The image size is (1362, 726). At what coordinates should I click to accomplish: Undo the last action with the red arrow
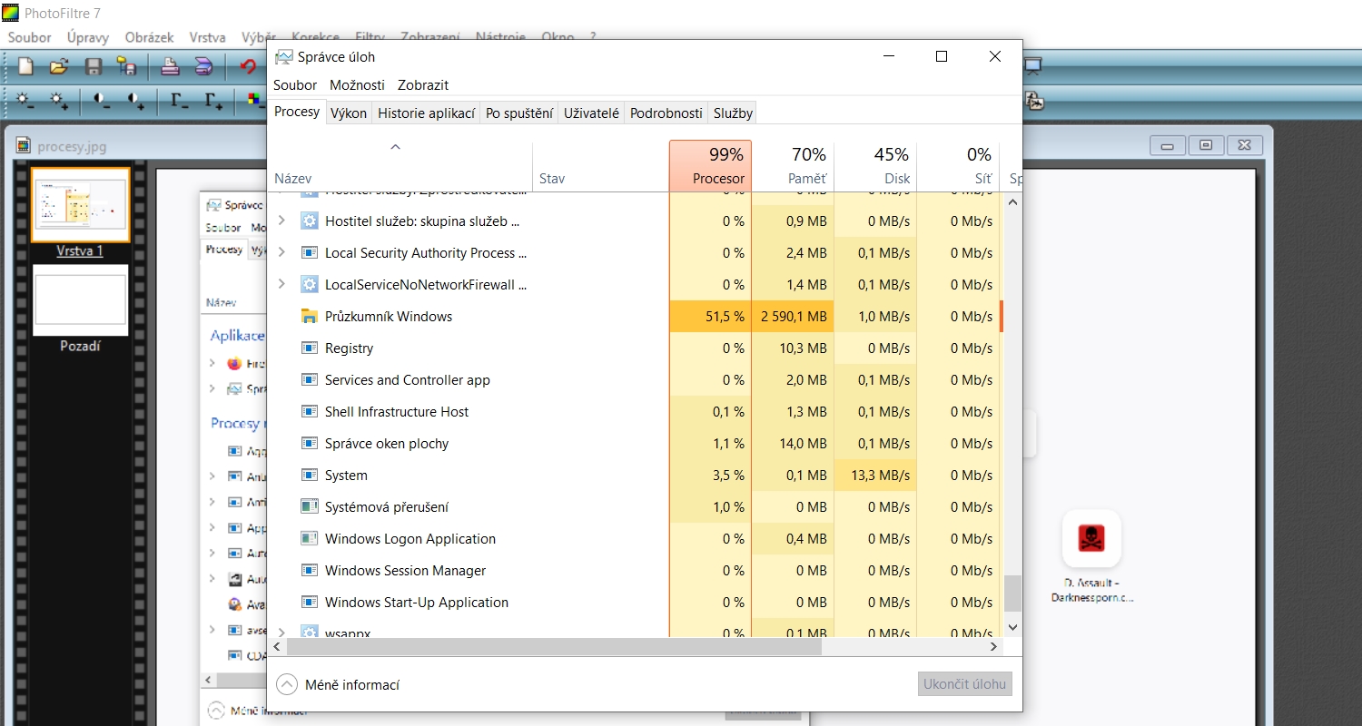click(x=248, y=66)
